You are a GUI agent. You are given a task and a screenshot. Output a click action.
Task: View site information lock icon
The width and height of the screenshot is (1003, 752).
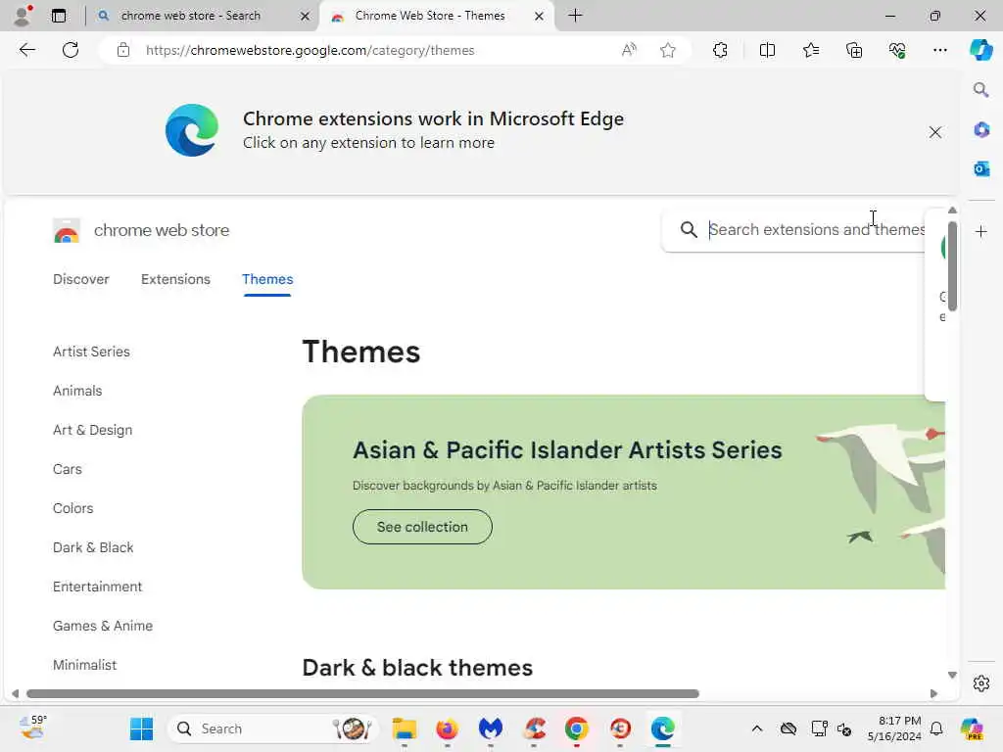pyautogui.click(x=123, y=50)
